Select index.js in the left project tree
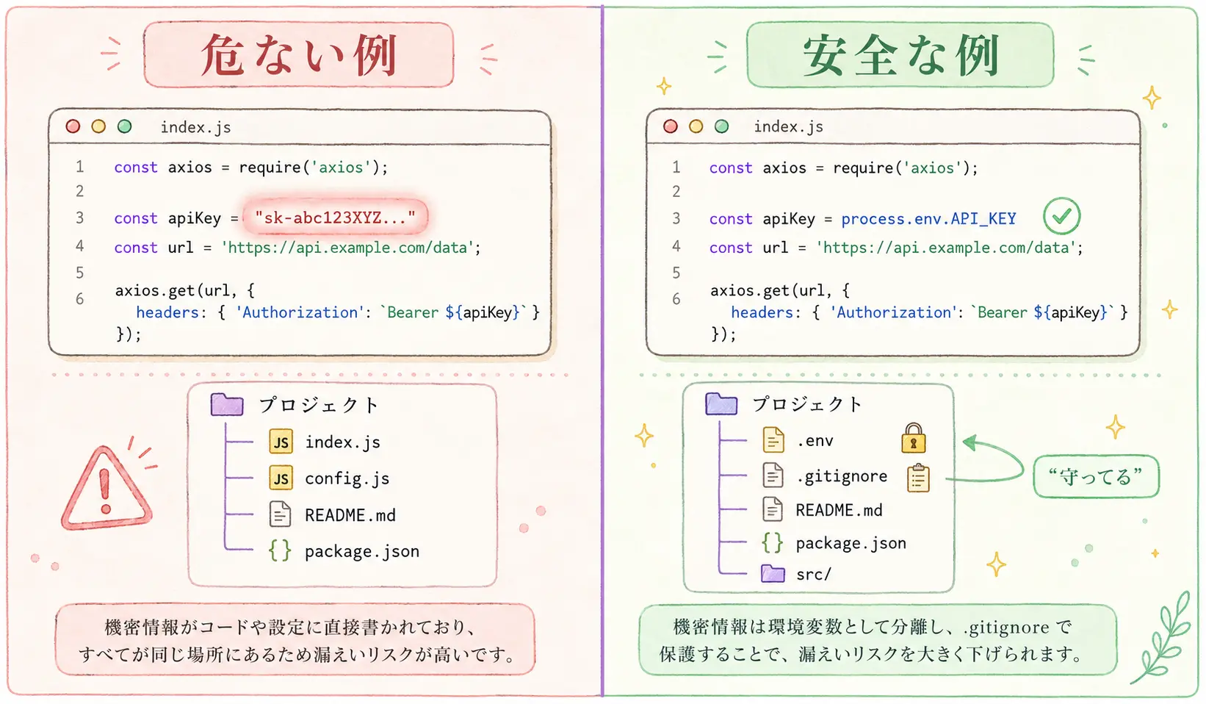This screenshot has width=1206, height=704. (x=342, y=442)
